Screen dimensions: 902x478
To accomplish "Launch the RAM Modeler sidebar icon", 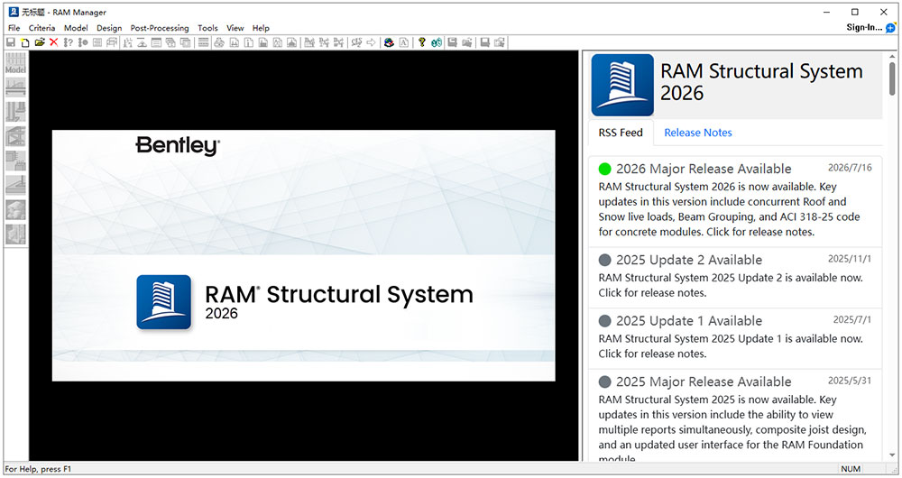I will [15, 63].
